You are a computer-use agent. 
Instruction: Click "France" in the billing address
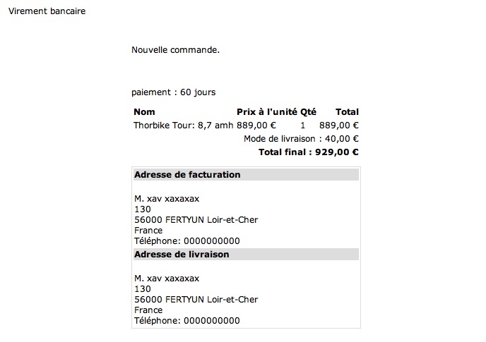pyautogui.click(x=148, y=231)
